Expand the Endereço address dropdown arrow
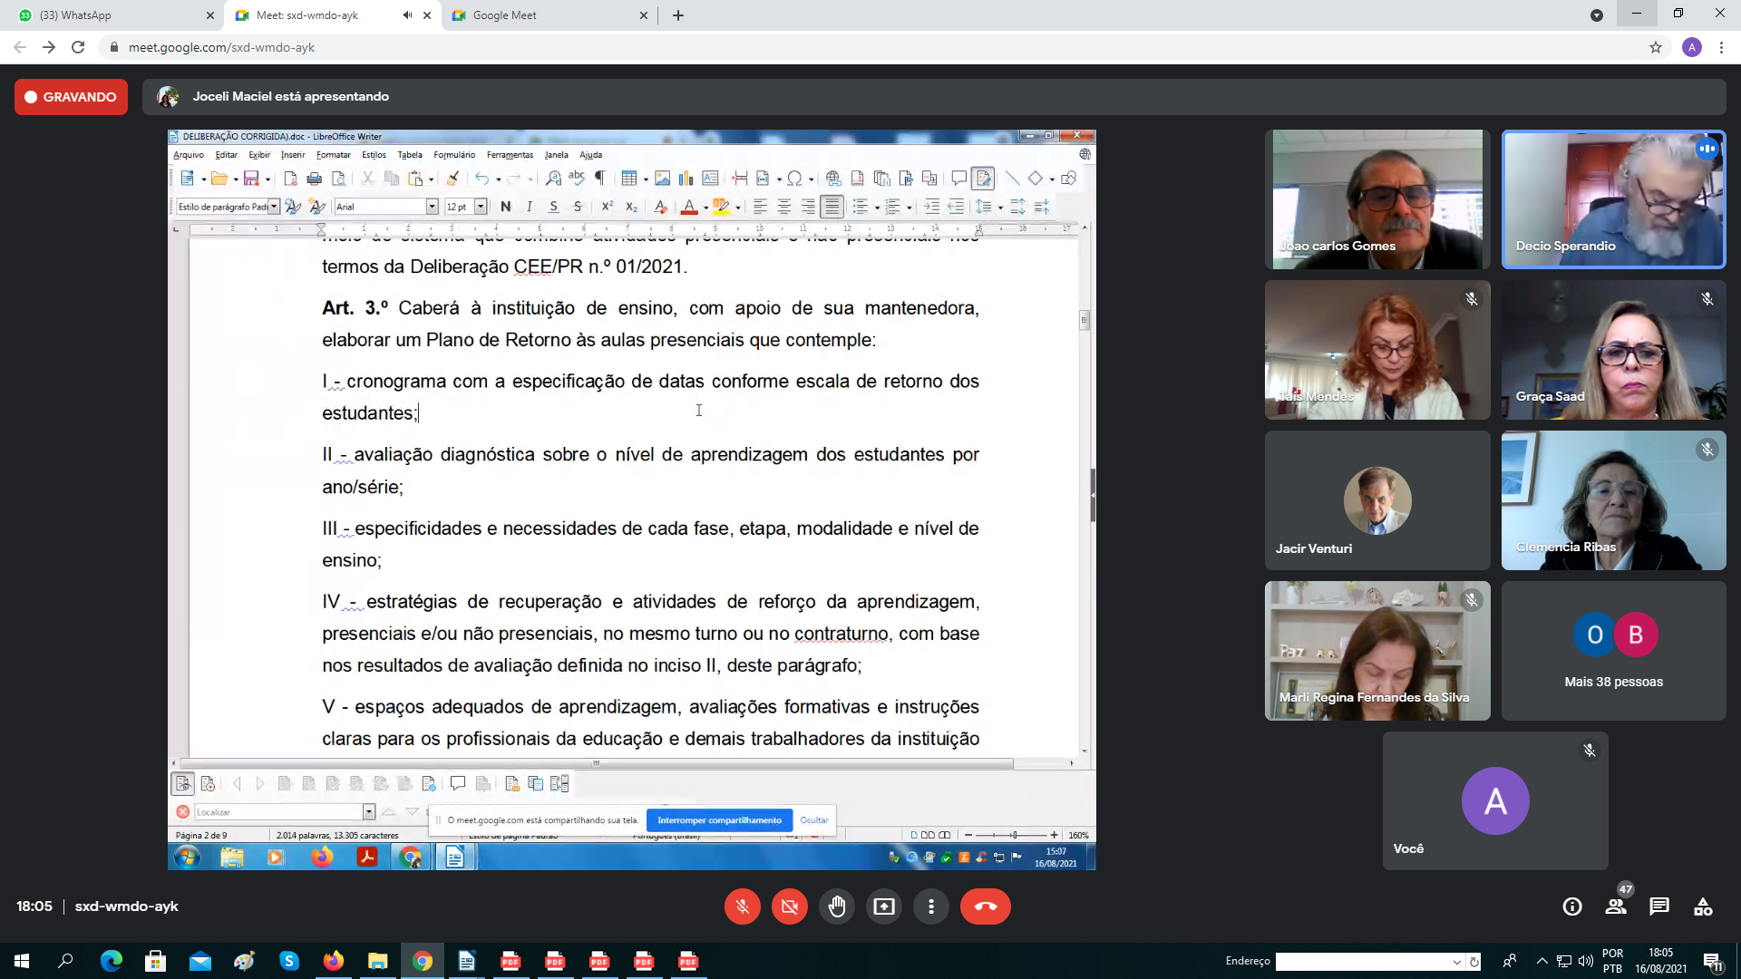Viewport: 1741px width, 979px height. point(1456,962)
